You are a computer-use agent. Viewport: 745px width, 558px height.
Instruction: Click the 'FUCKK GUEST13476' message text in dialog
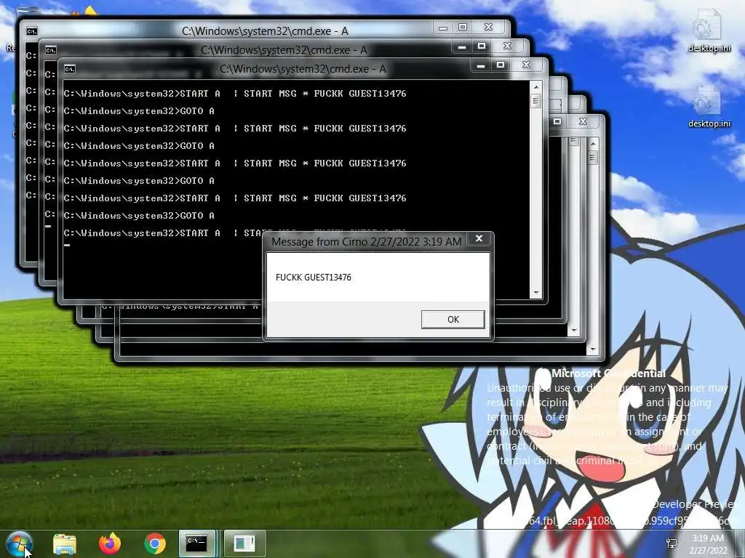[314, 278]
